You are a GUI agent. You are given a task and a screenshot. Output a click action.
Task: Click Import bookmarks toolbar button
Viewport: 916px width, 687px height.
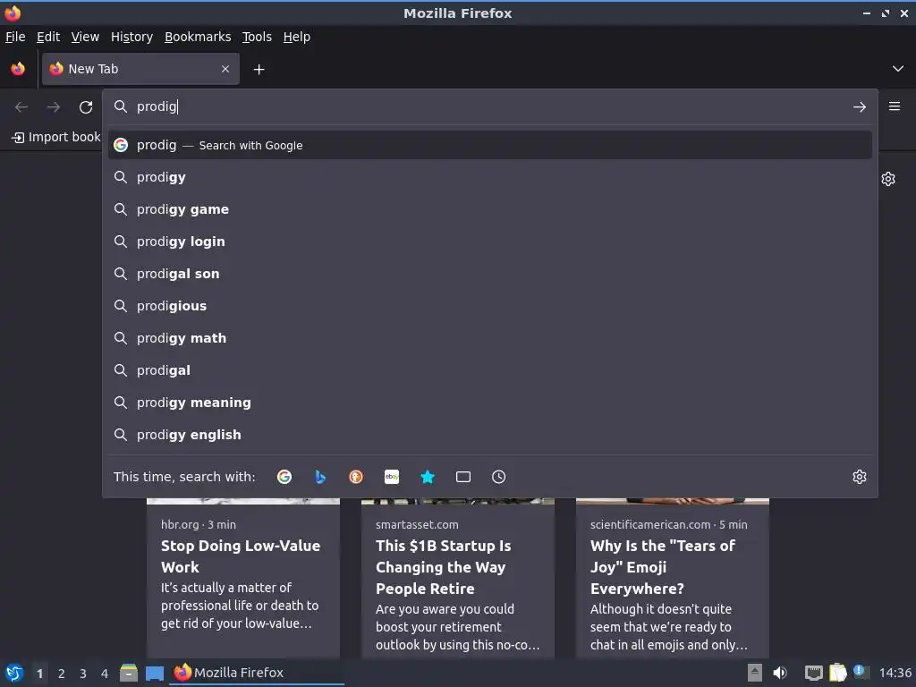[x=56, y=137]
